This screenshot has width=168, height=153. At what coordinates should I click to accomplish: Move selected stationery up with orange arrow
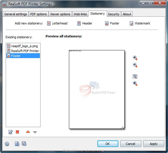28,132
